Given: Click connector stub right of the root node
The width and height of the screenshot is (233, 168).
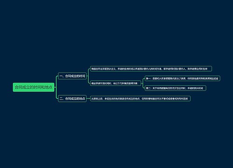Looking at the screenshot, I should click(x=55, y=87).
